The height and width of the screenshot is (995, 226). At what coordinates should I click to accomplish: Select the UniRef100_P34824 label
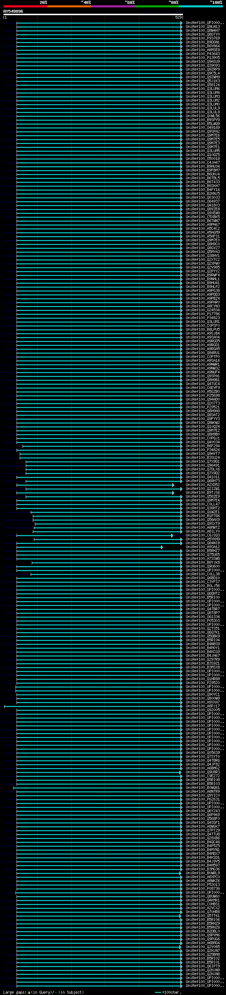(x=203, y=450)
